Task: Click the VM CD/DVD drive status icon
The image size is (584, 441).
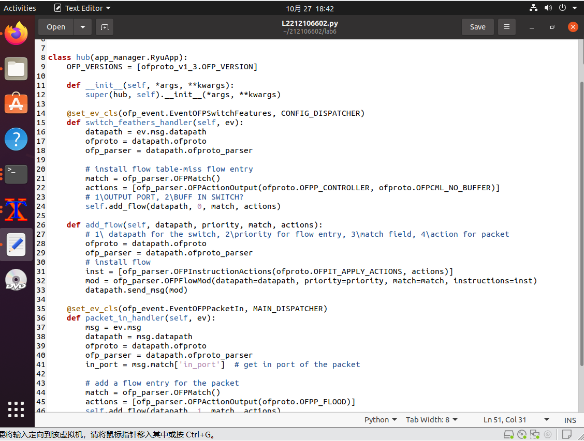Action: [x=522, y=434]
